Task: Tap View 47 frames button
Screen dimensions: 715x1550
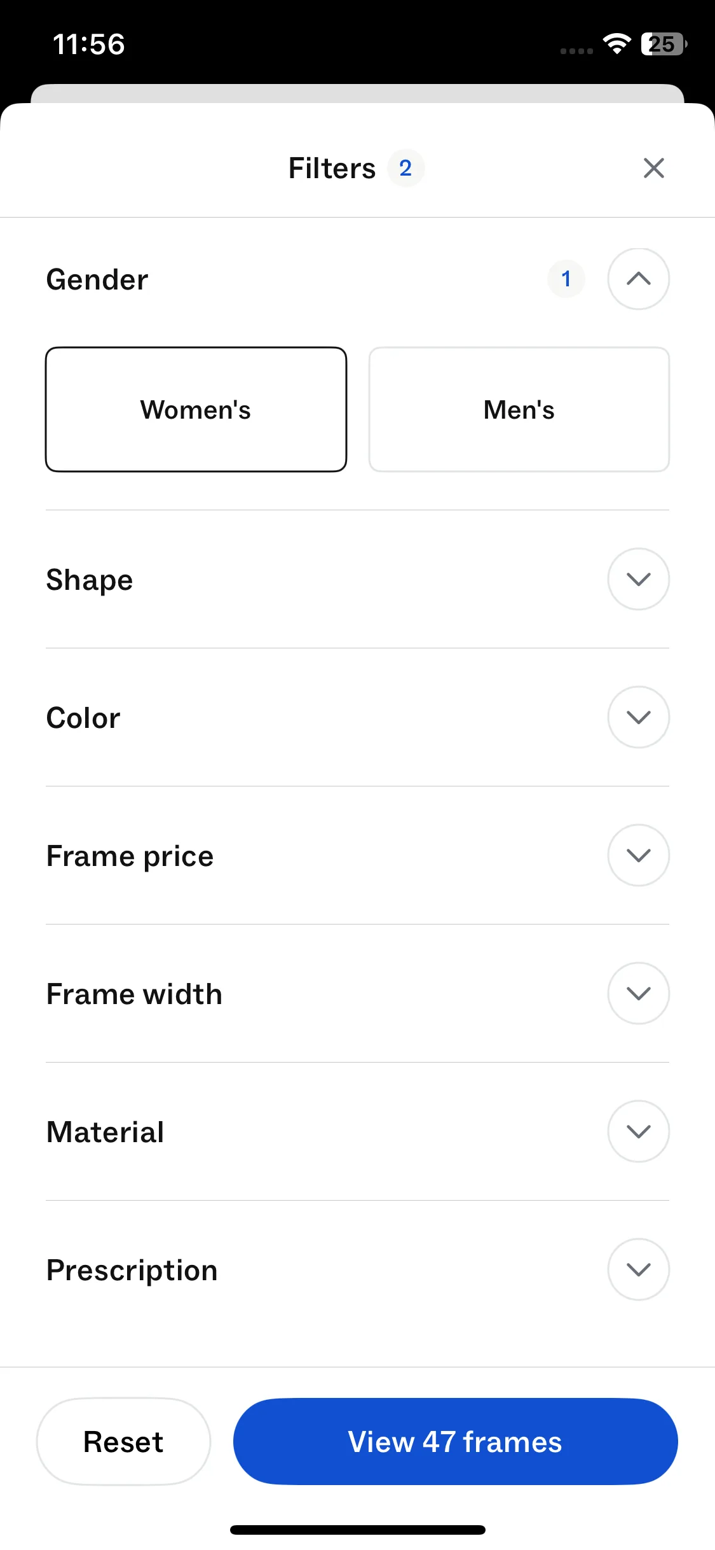Action: coord(455,1442)
